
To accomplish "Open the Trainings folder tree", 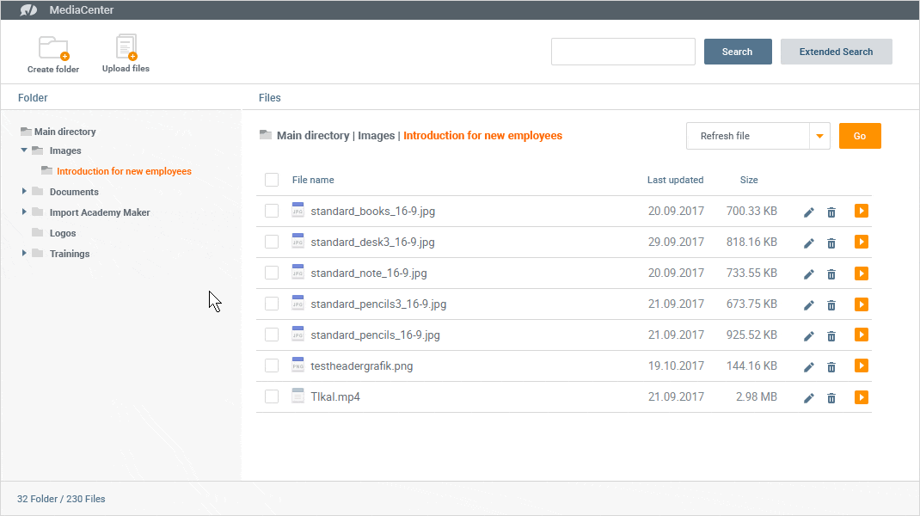I will point(25,254).
